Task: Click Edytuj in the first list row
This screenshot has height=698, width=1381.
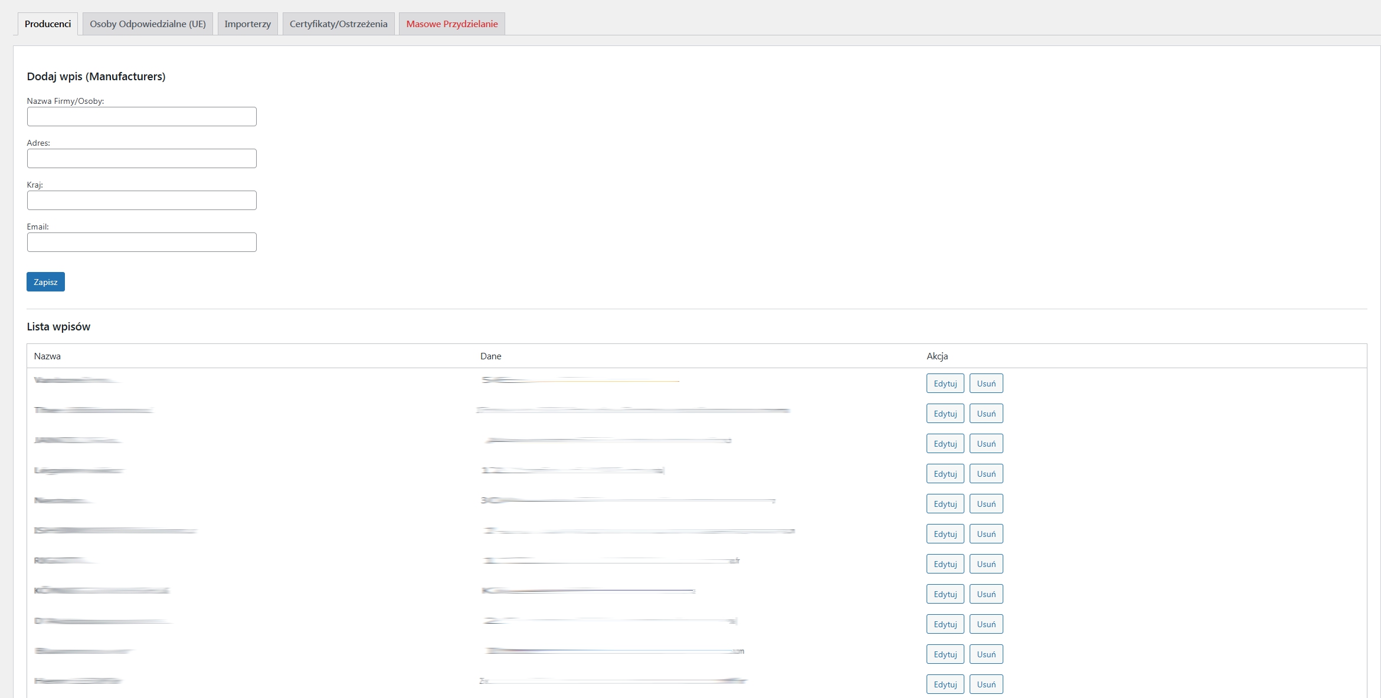Action: (945, 384)
